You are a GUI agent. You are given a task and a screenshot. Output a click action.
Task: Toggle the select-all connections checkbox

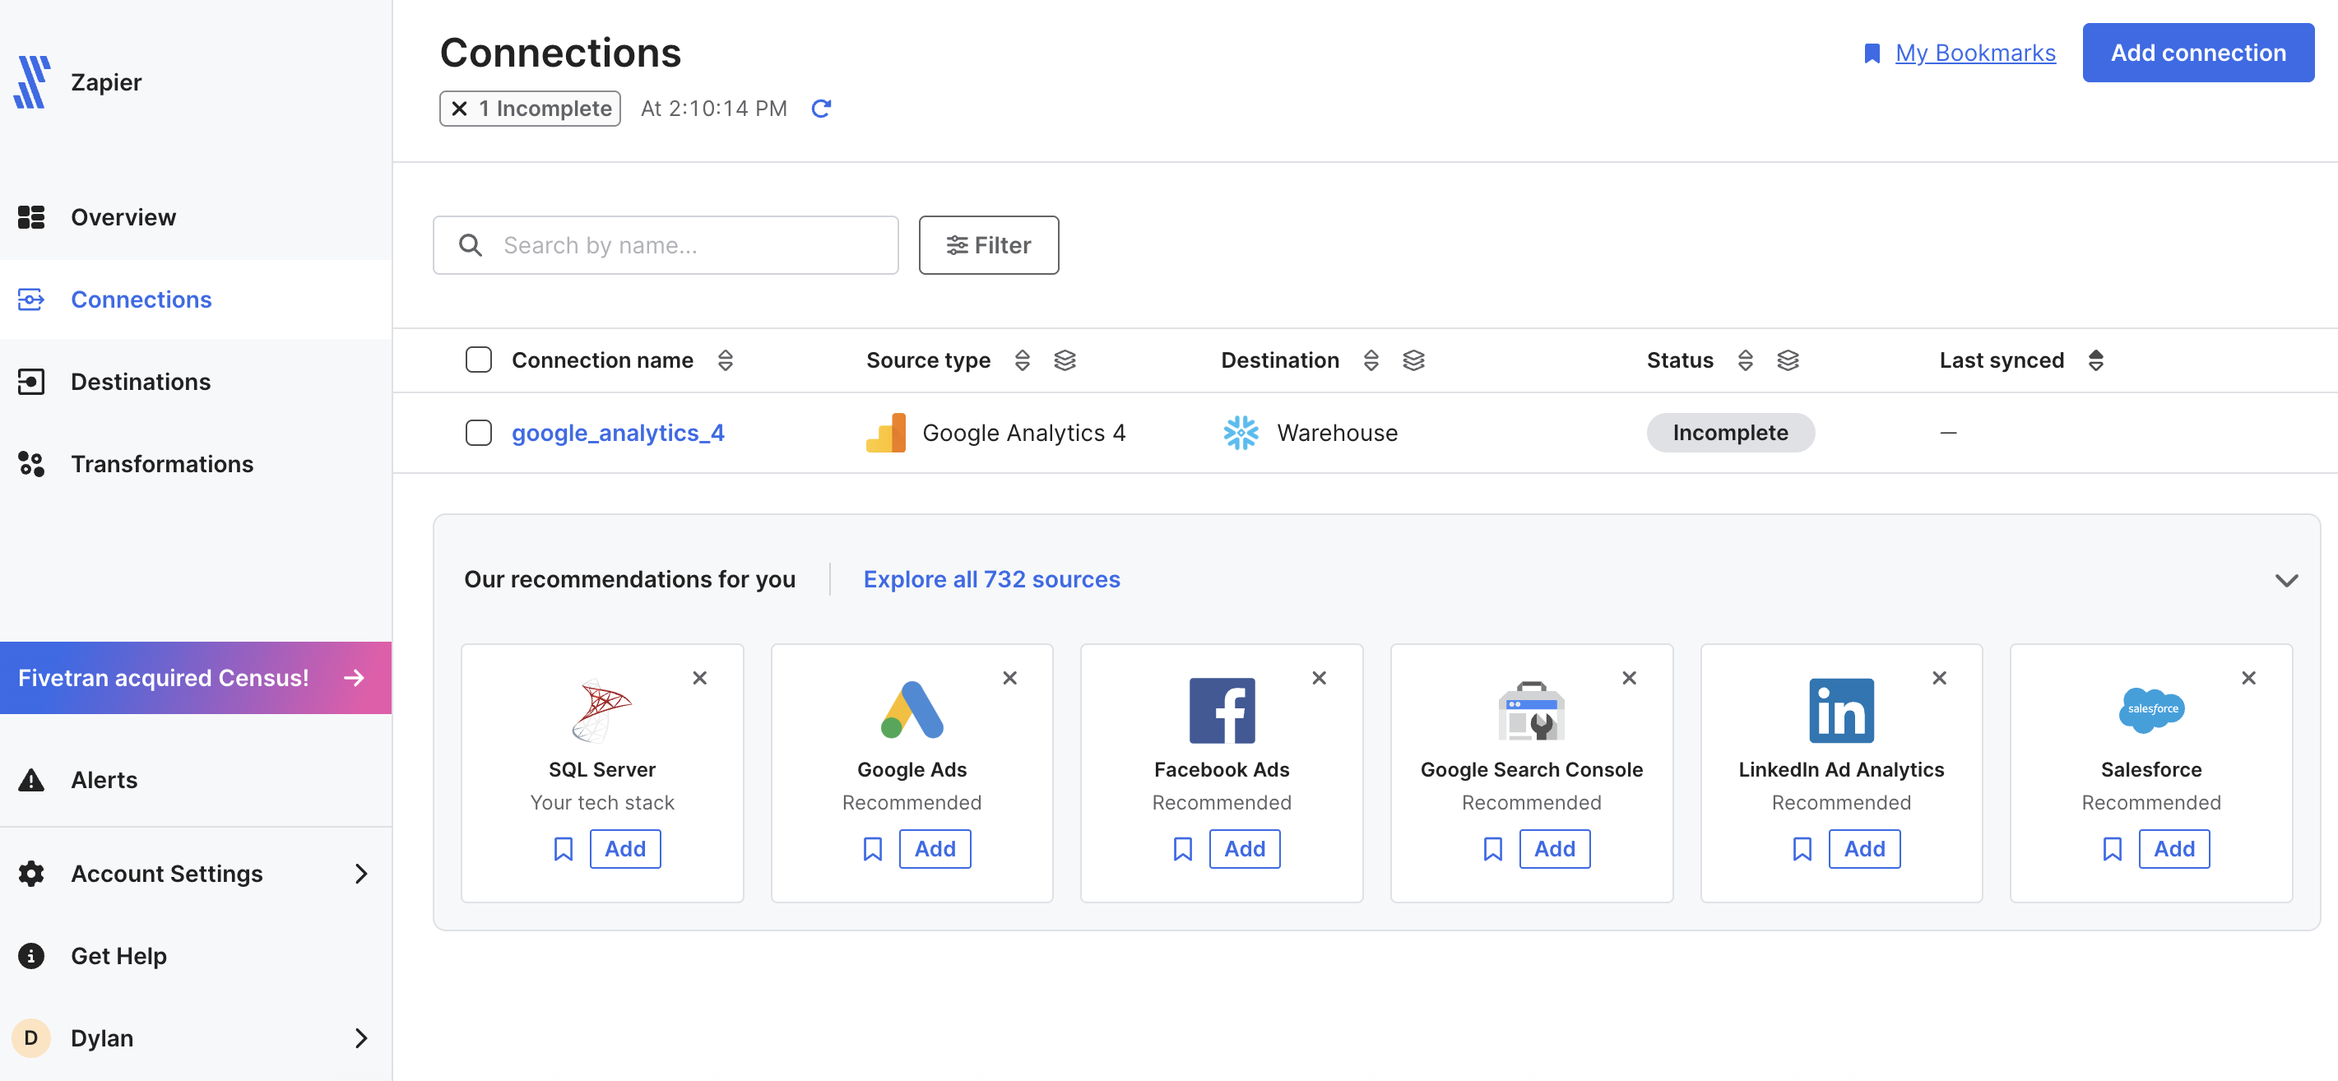click(478, 360)
